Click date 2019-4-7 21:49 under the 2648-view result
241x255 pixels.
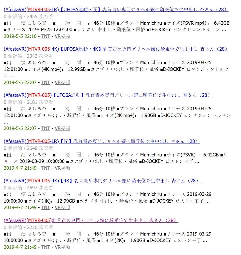pos(20,168)
